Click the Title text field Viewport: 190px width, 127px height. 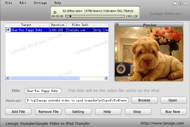tap(43, 91)
